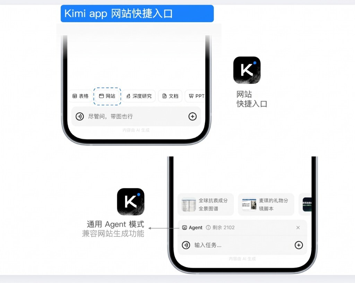Open the partially visible dark example card
The image size is (355, 283).
(x=306, y=204)
